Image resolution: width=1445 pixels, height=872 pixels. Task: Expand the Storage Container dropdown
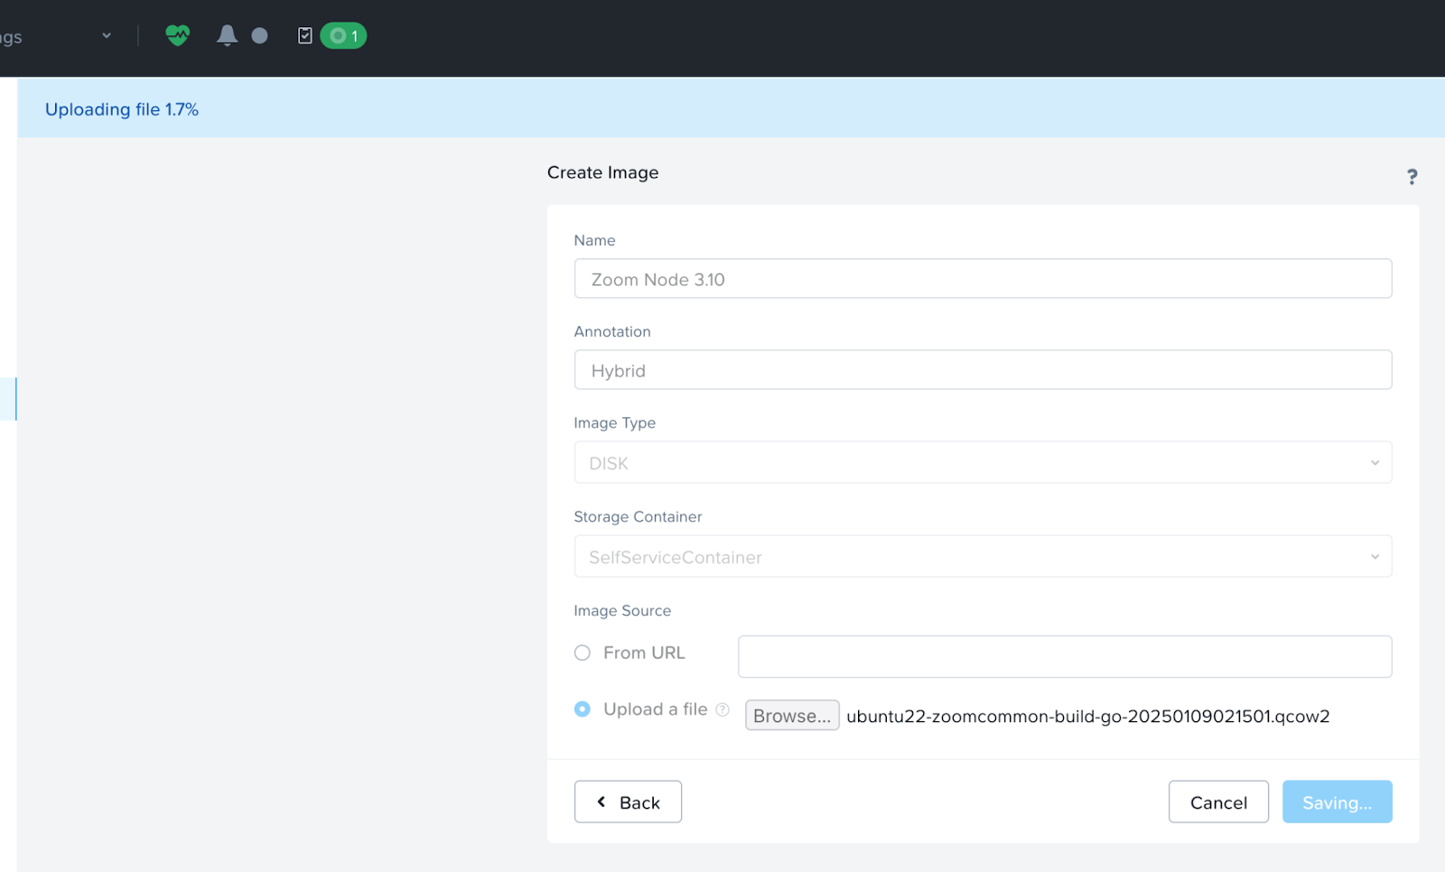pyautogui.click(x=982, y=557)
